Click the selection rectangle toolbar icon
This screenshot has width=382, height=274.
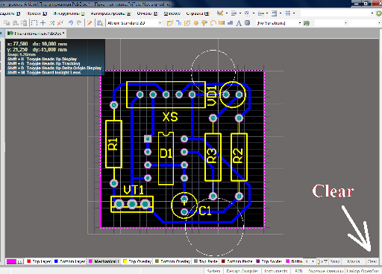coord(34,23)
